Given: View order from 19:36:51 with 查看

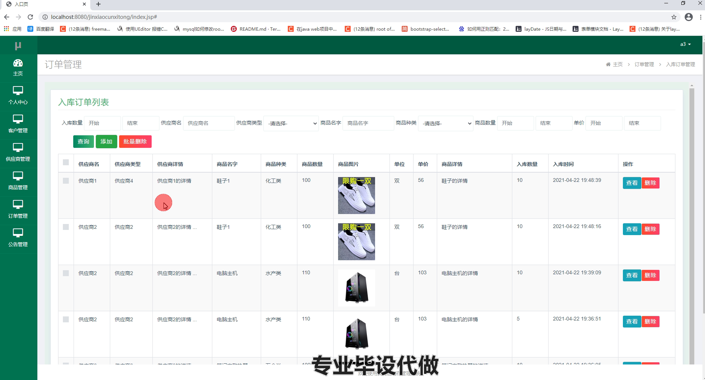Looking at the screenshot, I should (632, 322).
